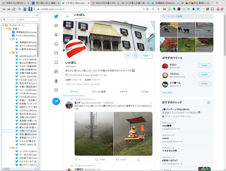Open Messages envelope icon in sidebar

click(x=56, y=53)
